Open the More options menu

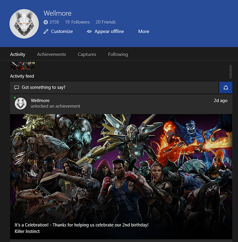pos(144,31)
